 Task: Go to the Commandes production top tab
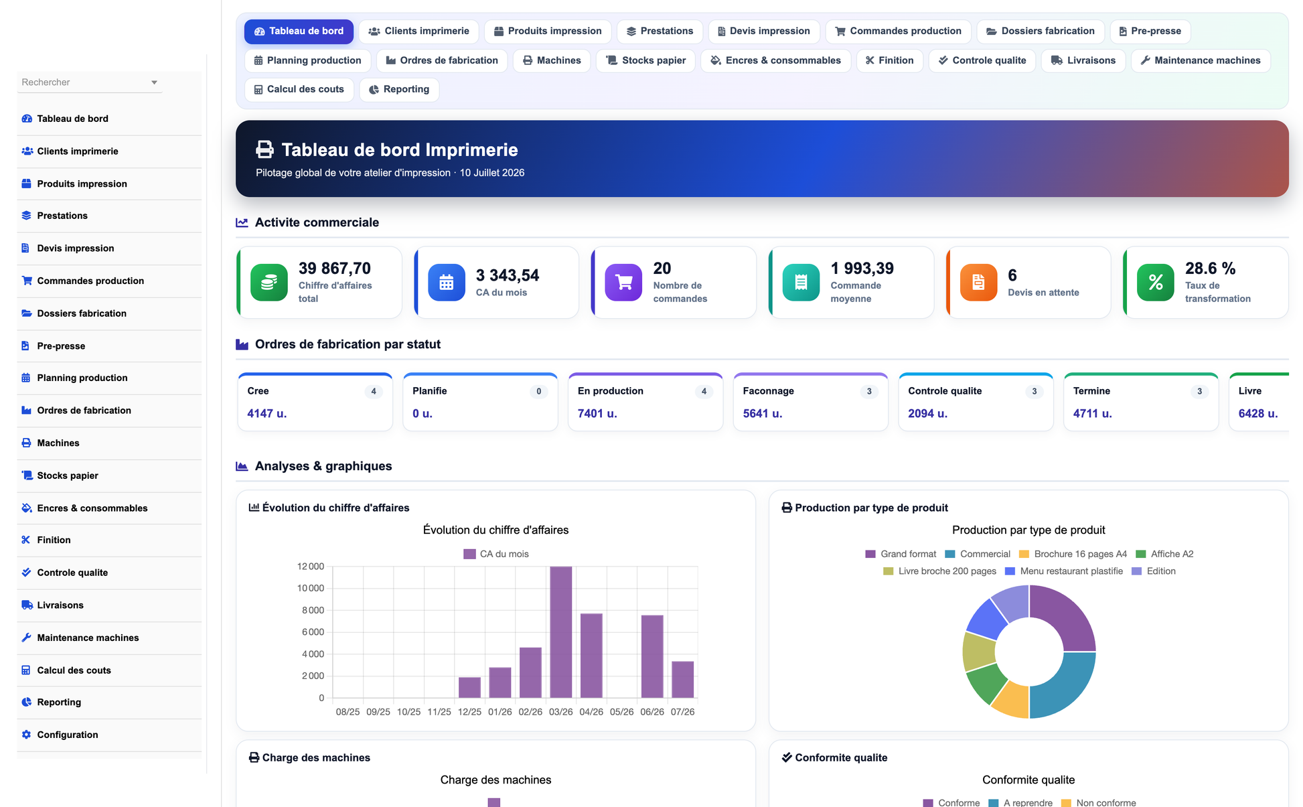[x=898, y=31]
